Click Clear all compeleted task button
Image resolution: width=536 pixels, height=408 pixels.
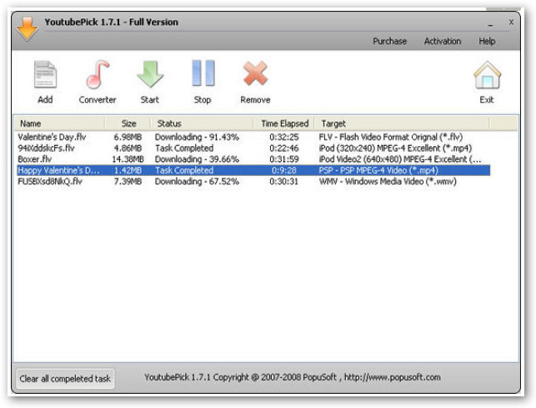click(x=65, y=379)
